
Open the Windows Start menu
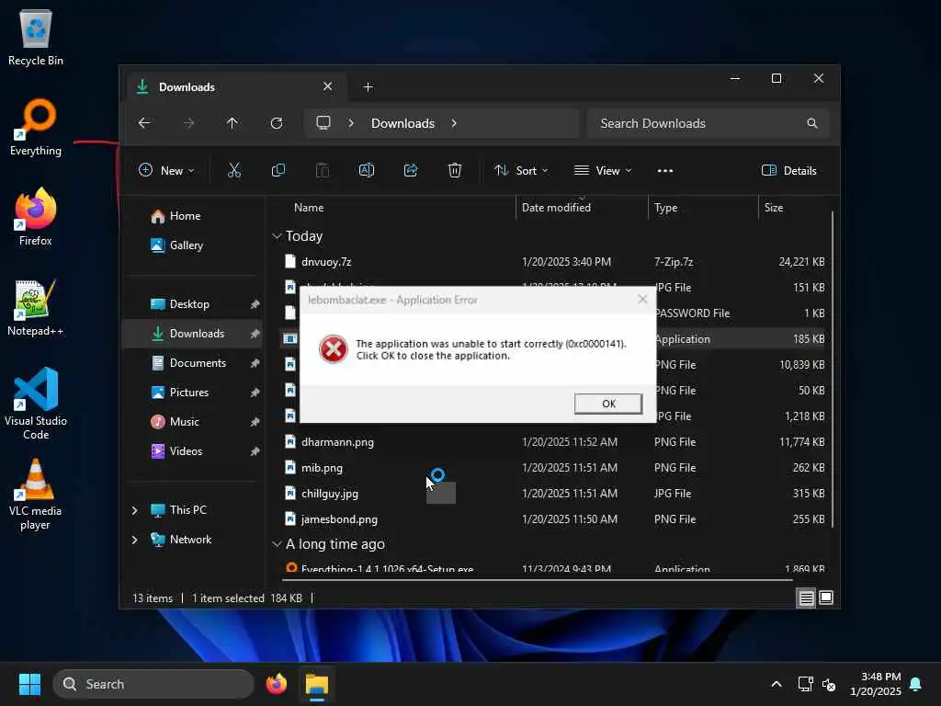(29, 684)
